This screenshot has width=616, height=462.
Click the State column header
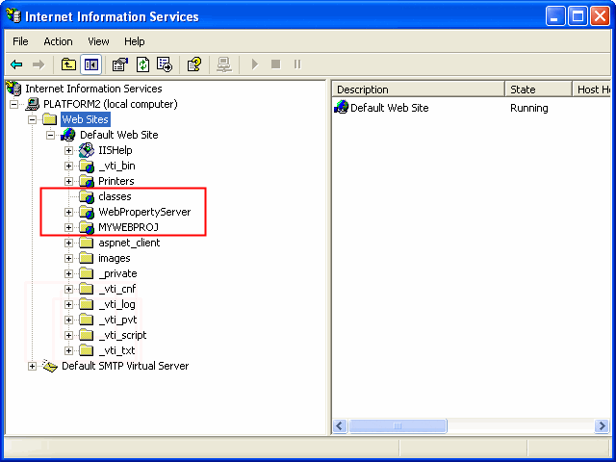coord(537,90)
